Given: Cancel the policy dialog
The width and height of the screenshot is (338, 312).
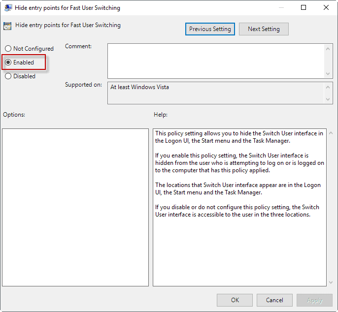Looking at the screenshot, I should 274,300.
